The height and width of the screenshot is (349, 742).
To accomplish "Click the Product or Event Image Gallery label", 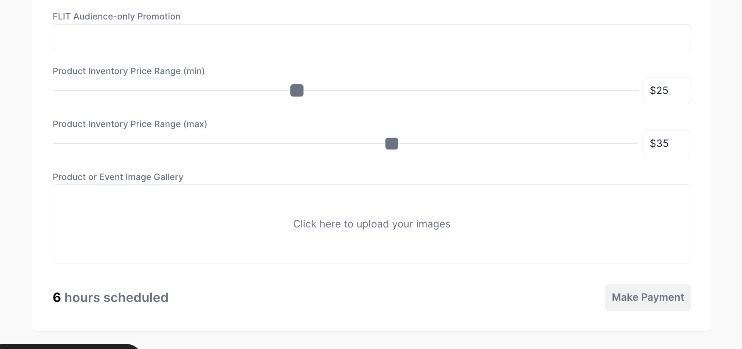I will pos(118,177).
